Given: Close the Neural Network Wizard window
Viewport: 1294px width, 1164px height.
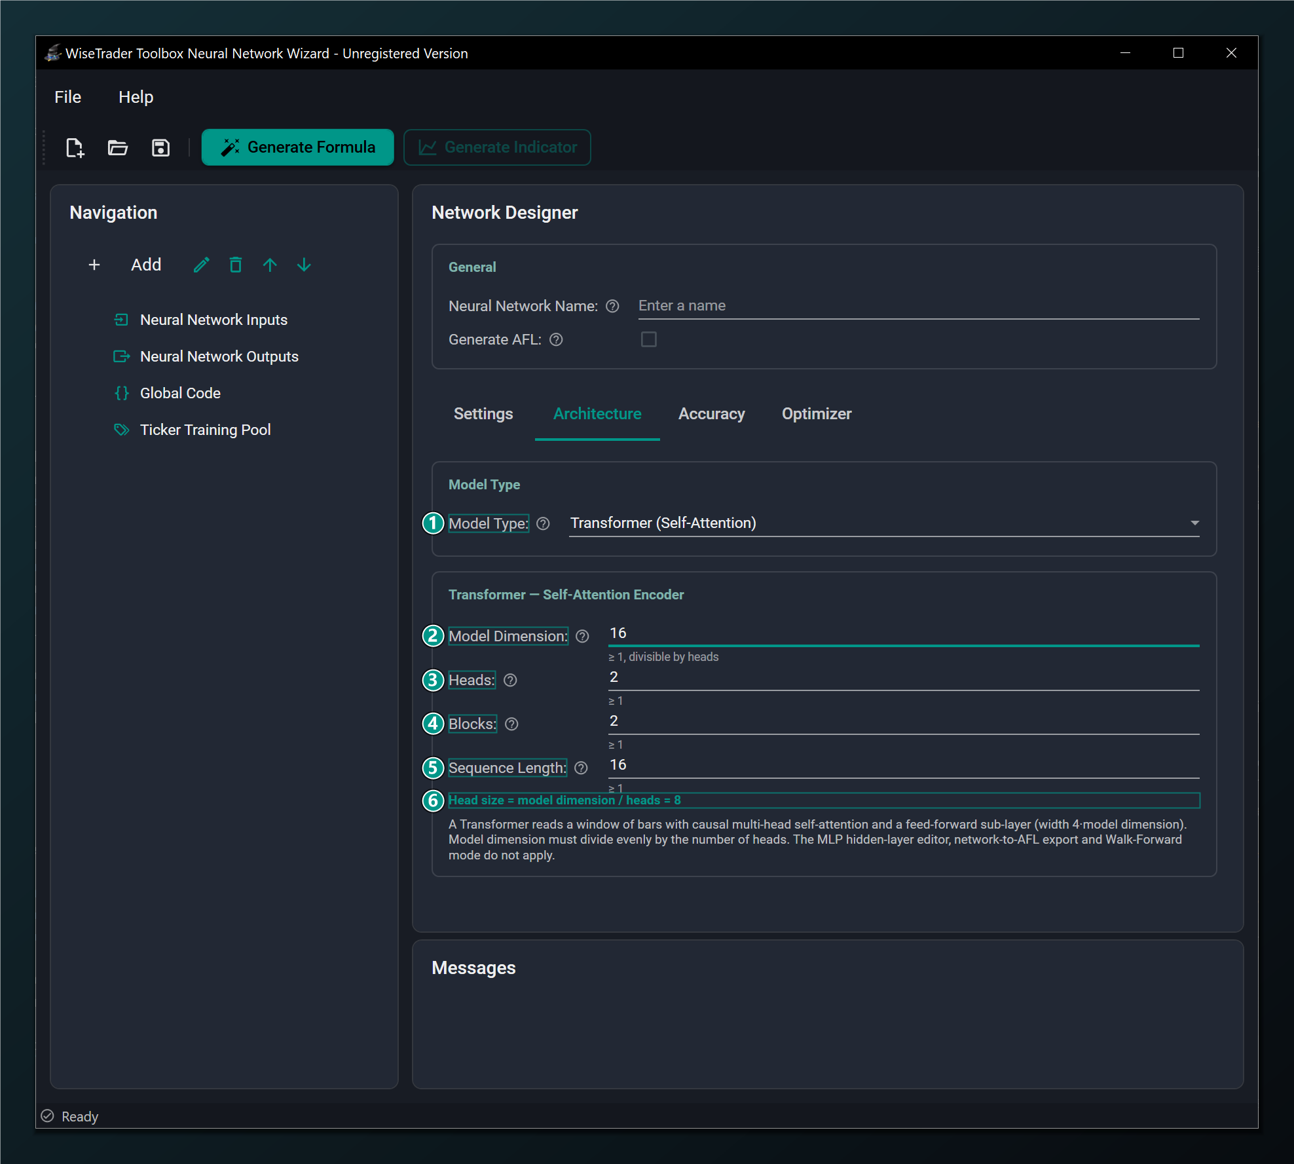Looking at the screenshot, I should [1231, 53].
